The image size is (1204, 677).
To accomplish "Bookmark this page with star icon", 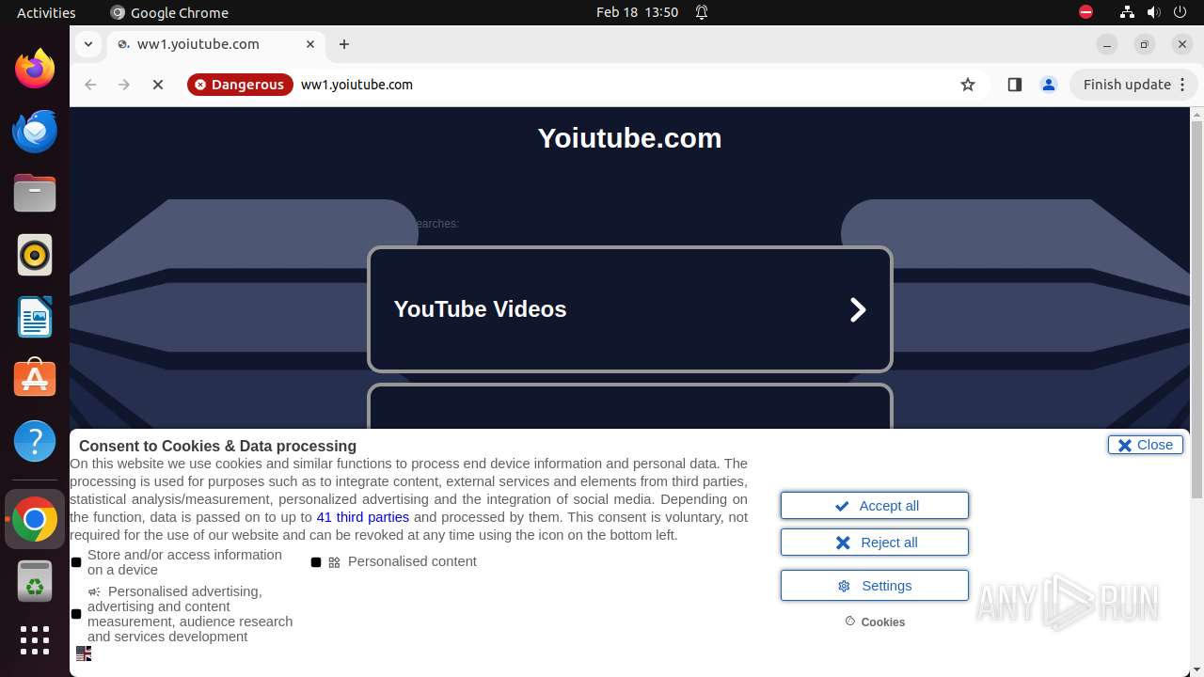I will click(968, 85).
